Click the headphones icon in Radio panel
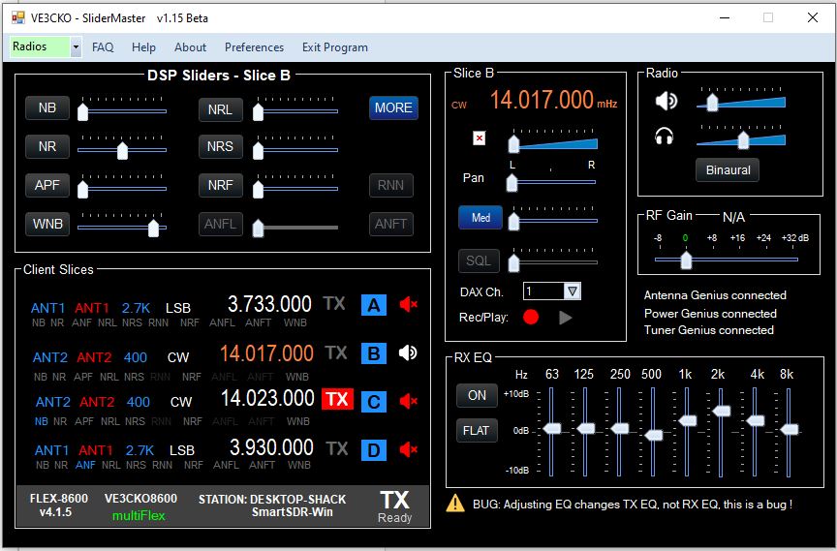837x551 pixels. point(664,137)
